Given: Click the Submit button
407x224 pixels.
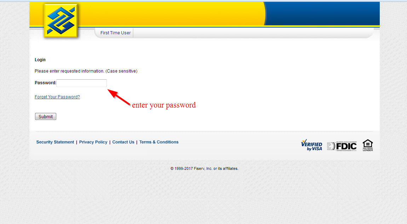Looking at the screenshot, I should (x=46, y=116).
